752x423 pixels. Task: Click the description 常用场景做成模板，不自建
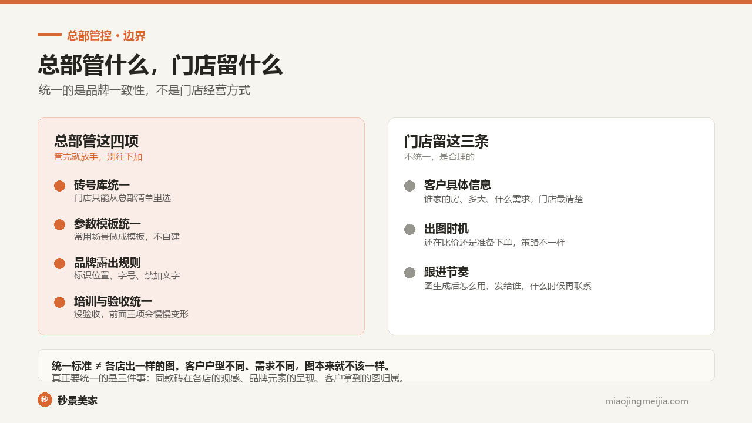(127, 237)
